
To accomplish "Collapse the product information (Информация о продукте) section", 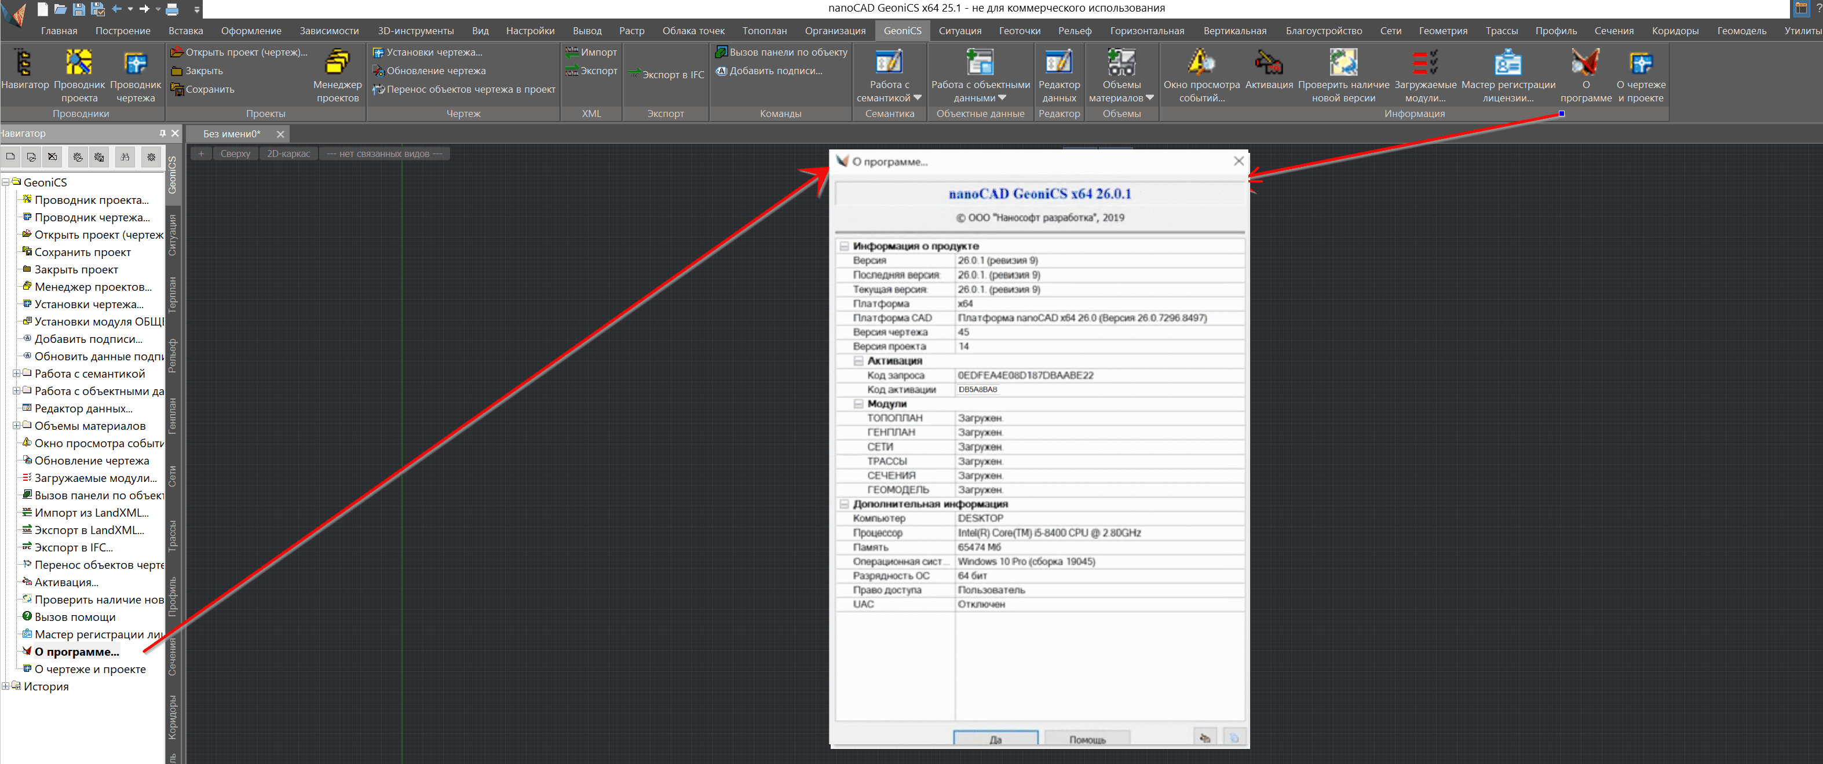I will [843, 246].
